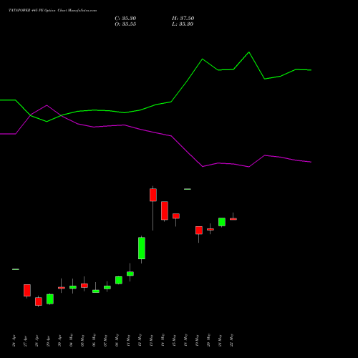The image size is (358, 358).
Task: Select the flat green dash for 18 May
Action: coord(188,189)
